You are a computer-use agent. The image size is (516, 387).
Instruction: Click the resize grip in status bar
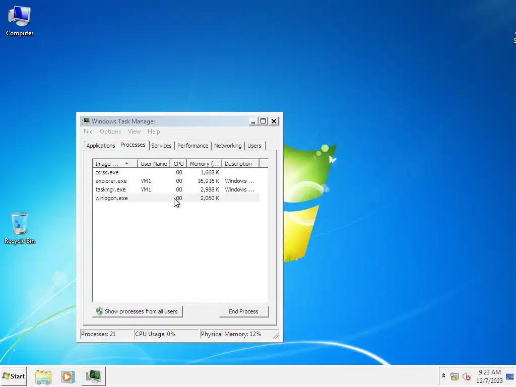276,335
